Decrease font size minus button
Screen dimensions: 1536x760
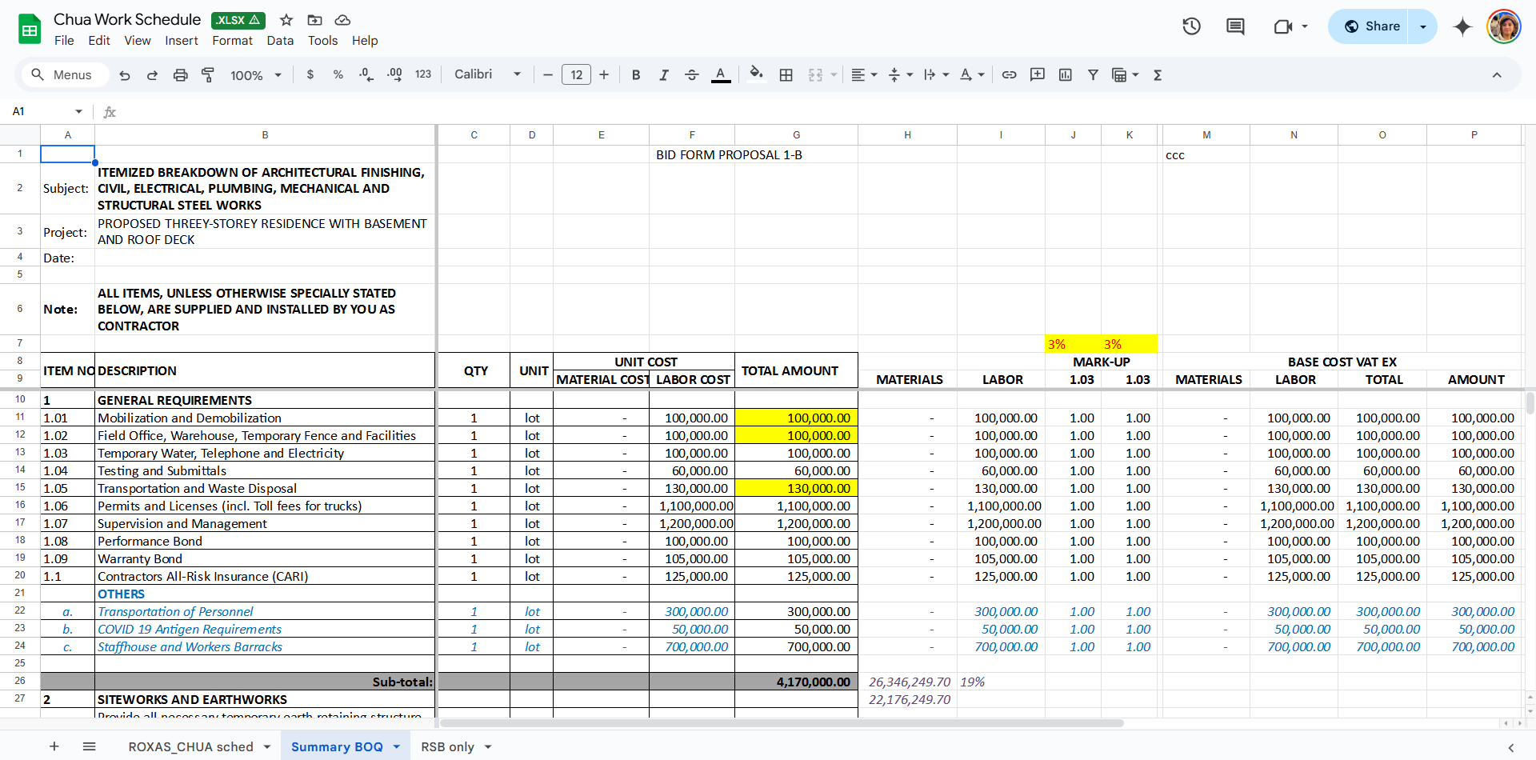548,74
